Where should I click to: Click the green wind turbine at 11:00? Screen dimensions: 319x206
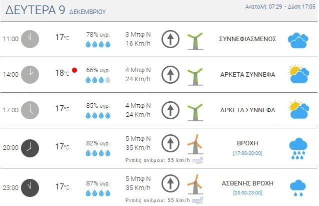(194, 40)
